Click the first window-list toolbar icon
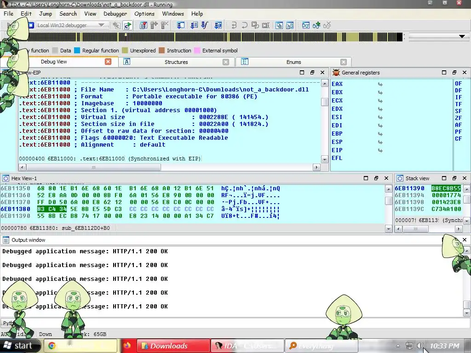The height and width of the screenshot is (353, 471). tap(279, 25)
